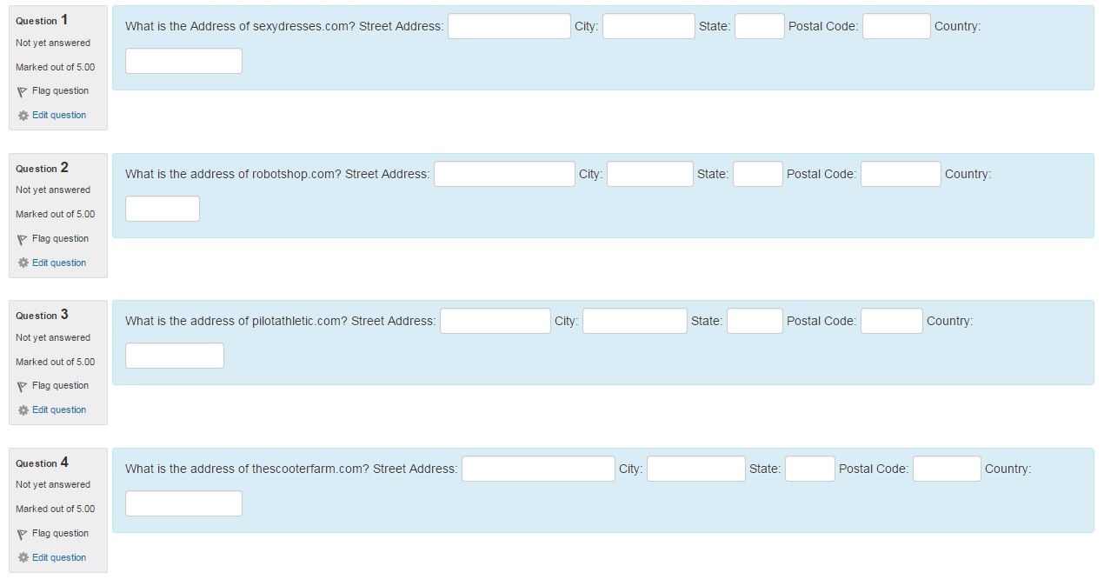Click the flag icon for Question 3
The height and width of the screenshot is (586, 1104).
pyautogui.click(x=23, y=386)
